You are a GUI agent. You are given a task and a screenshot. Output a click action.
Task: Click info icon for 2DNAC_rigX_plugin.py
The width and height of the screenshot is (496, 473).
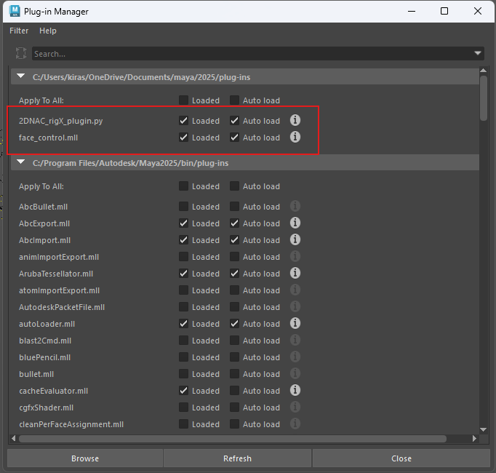coord(295,121)
